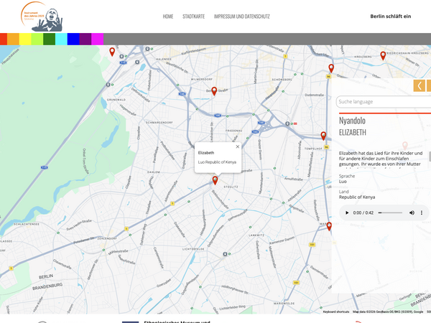Open IMPRESSUM UND DATENSCHUTZ page
Image resolution: width=431 pixels, height=323 pixels.
pos(242,17)
